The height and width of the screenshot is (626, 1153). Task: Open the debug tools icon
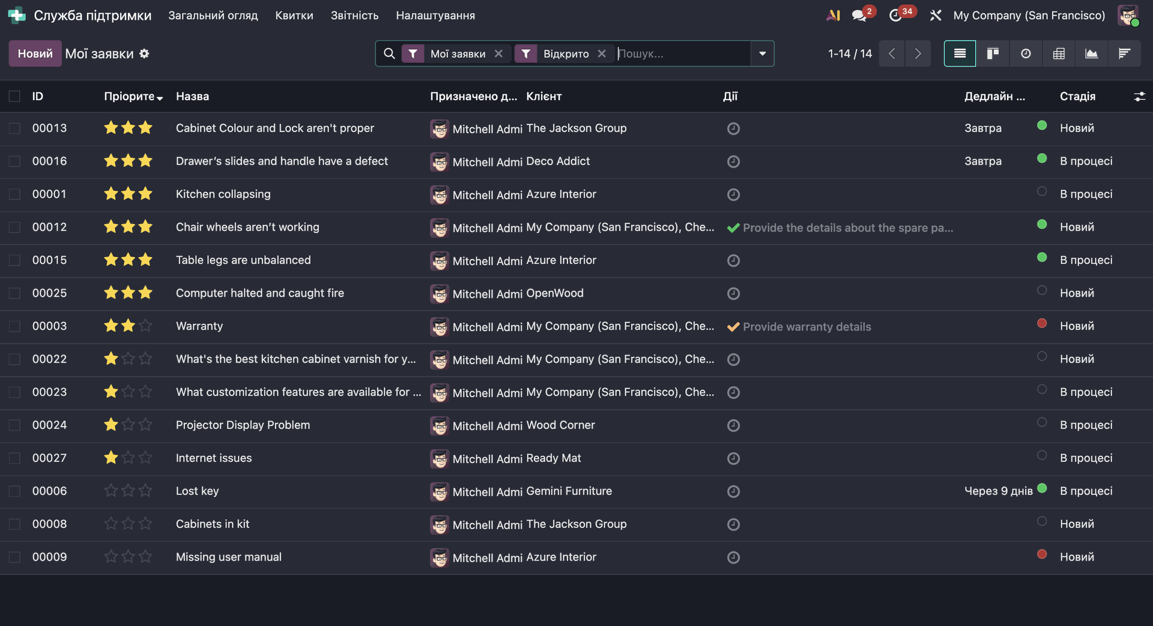(936, 16)
